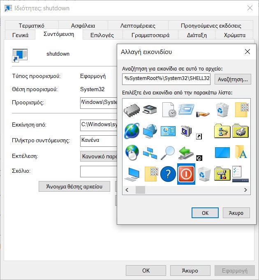Open the Ασφάλεια tab
The image size is (259, 280).
pos(83,26)
